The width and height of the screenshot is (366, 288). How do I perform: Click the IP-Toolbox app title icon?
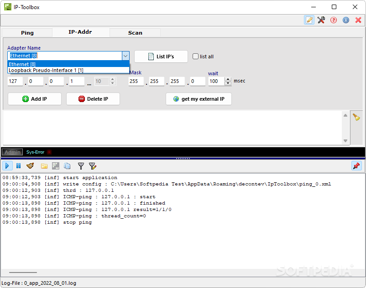(x=7, y=7)
